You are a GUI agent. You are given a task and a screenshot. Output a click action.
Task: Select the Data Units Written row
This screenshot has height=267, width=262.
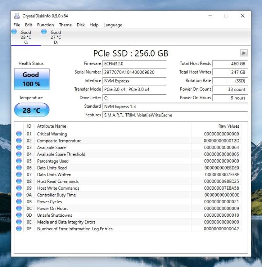tap(116, 175)
